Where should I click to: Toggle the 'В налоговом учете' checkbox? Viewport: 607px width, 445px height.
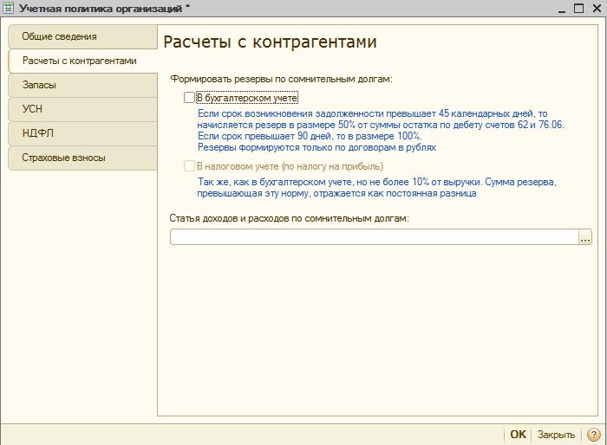point(190,165)
